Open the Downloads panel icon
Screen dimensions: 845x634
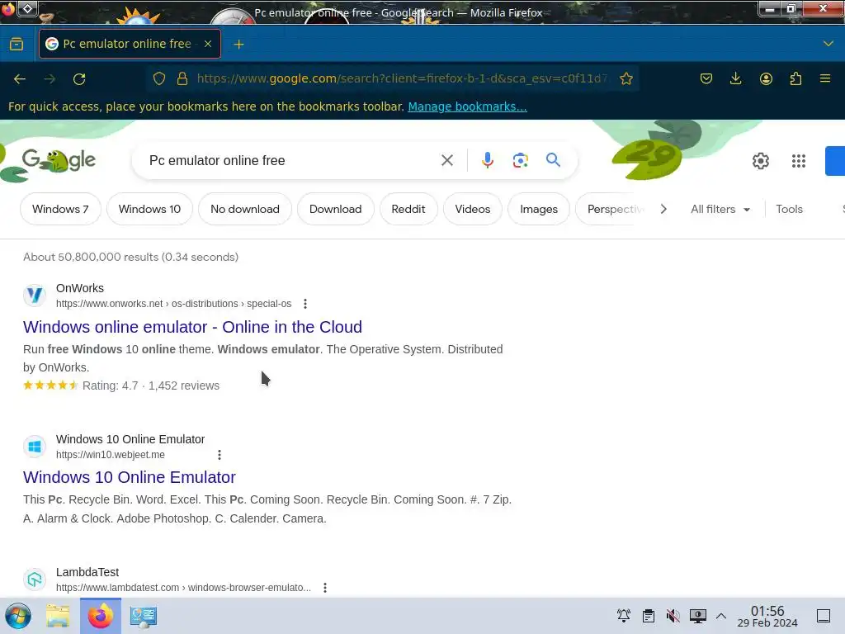(735, 78)
